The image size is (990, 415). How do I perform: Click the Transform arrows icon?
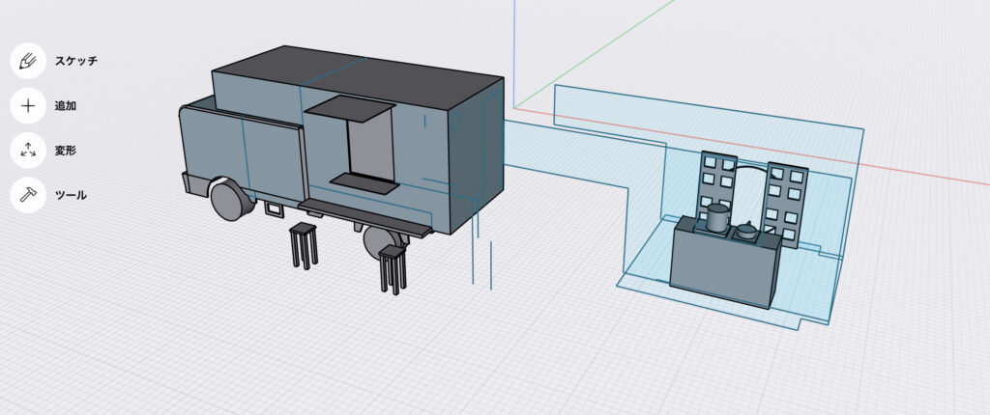coord(29,150)
